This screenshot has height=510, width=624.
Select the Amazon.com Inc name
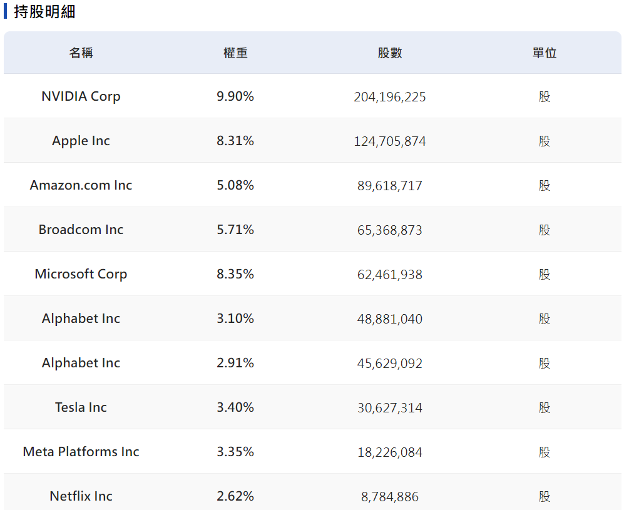tap(81, 185)
